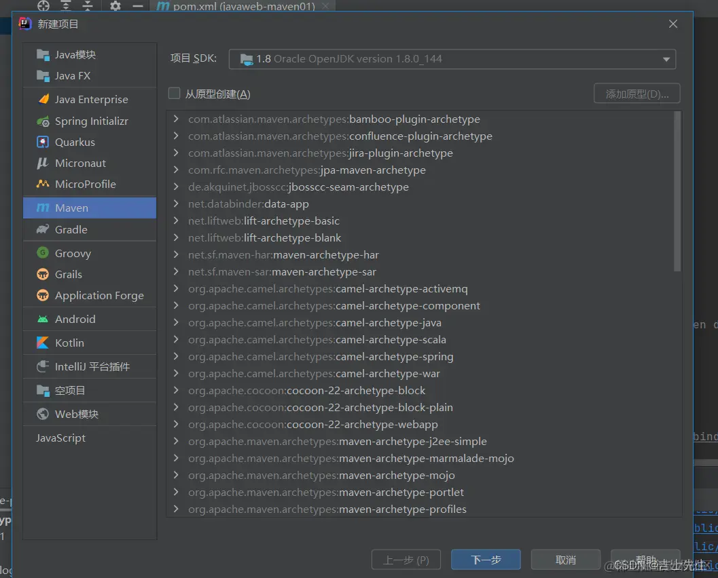Choose the Java Enterprise icon
Viewport: 718px width, 578px height.
coord(43,99)
